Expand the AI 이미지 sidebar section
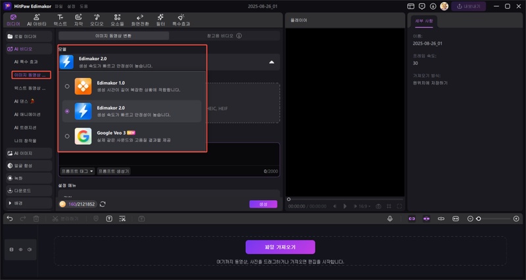This screenshot has height=280, width=526. click(29, 153)
